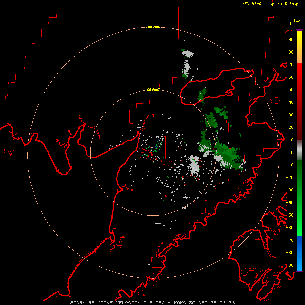The height and width of the screenshot is (305, 305).
Task: Click the 20 value on velocity scale
Action: (x=291, y=127)
